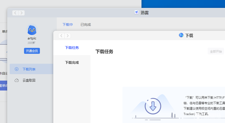
Task: Click the 迅雷 app logo in title bar
Action: pos(136,12)
